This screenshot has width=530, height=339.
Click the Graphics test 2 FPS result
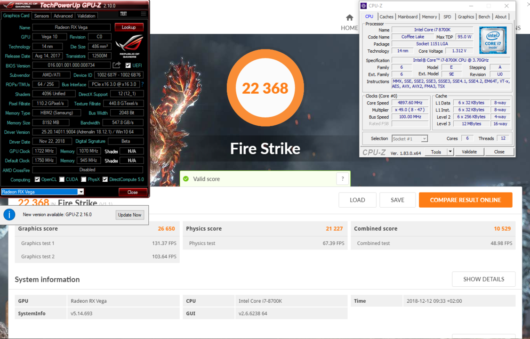pos(164,257)
